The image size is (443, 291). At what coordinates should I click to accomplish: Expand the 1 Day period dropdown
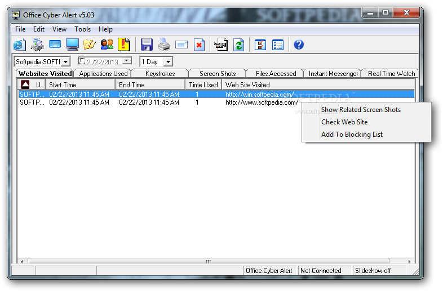click(x=168, y=61)
